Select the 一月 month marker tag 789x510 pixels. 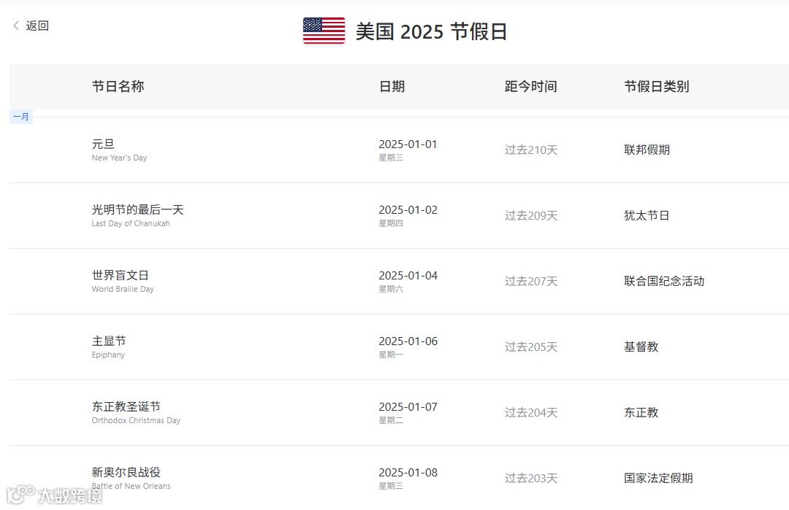(21, 117)
